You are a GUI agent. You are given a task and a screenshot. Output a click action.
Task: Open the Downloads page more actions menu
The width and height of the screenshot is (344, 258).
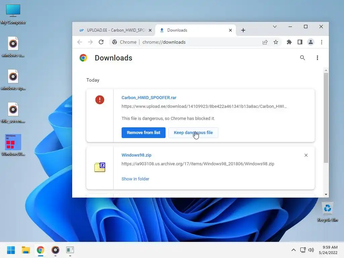(317, 58)
